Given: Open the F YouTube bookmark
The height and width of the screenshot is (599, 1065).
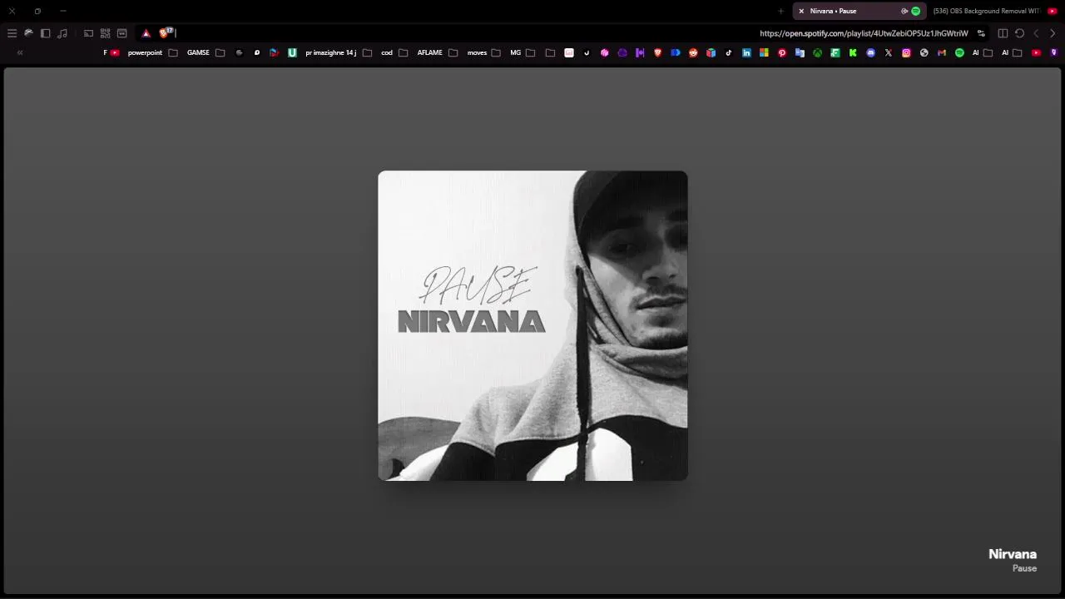Looking at the screenshot, I should click(111, 52).
